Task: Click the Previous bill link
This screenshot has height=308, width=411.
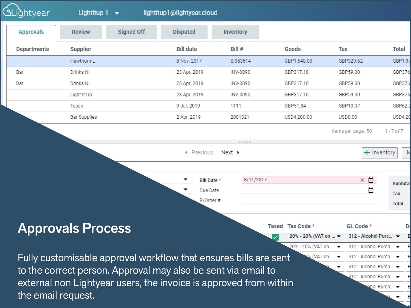Action: (x=202, y=152)
